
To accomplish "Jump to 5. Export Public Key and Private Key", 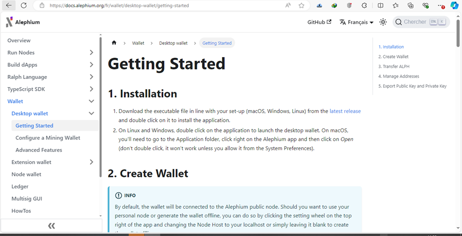I will pos(413,86).
